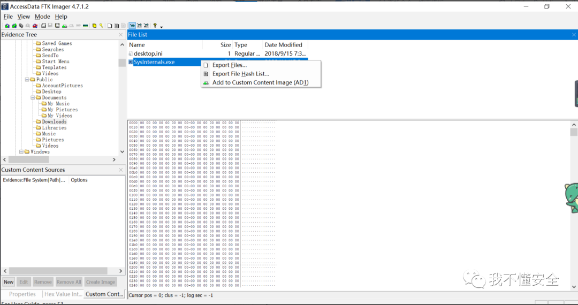Image resolution: width=578 pixels, height=305 pixels.
Task: Collapse the Windows folder tree node
Action: pyautogui.click(x=21, y=152)
